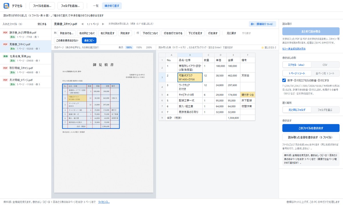Choose CSV export format
Screen dimensions: 343x205
click(325, 65)
